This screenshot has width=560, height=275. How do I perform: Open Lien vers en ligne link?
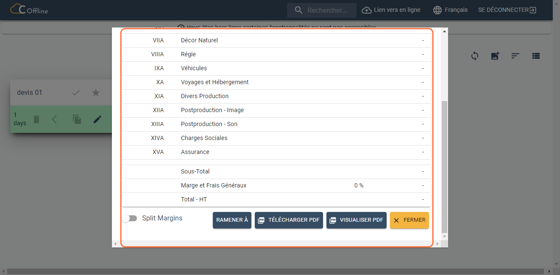[x=391, y=10]
